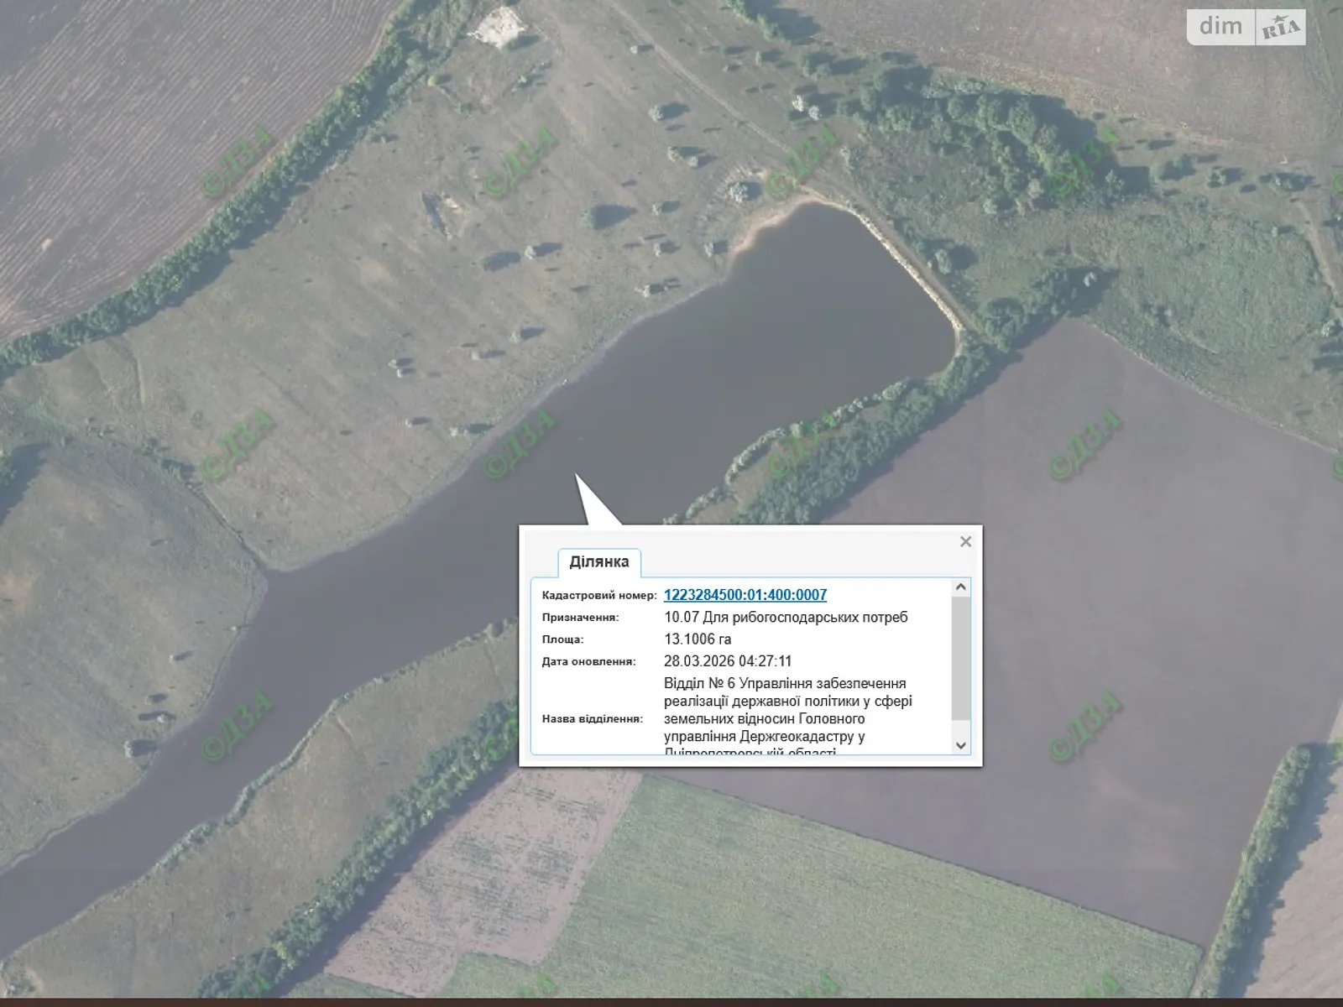Click the RIA logo badge

[x=1280, y=28]
